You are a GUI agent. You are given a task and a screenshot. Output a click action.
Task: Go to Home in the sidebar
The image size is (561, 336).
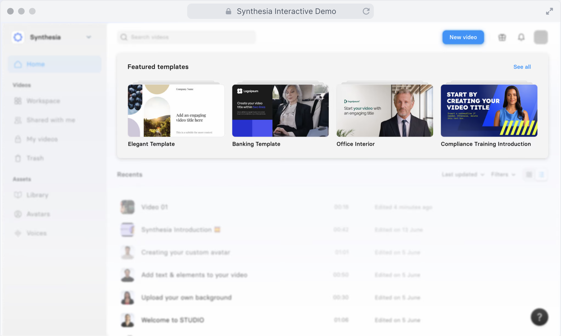(36, 64)
